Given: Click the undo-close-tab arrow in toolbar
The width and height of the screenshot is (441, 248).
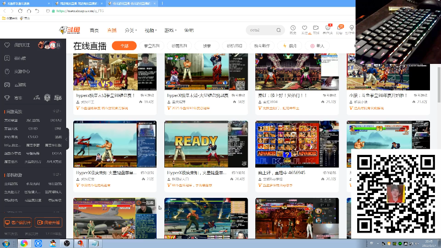Looking at the screenshot, I should click(x=37, y=10).
